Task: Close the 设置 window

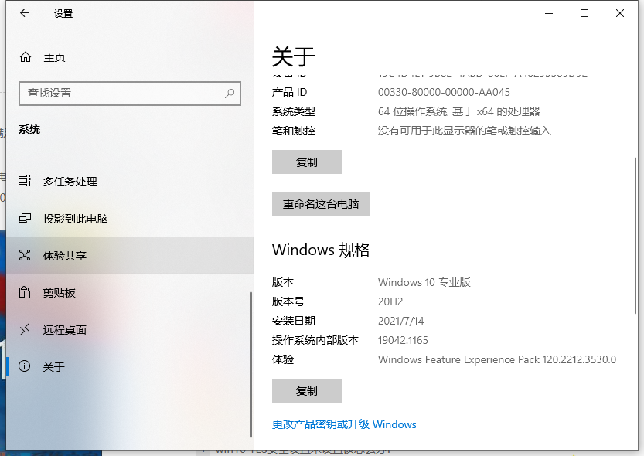Action: point(620,14)
